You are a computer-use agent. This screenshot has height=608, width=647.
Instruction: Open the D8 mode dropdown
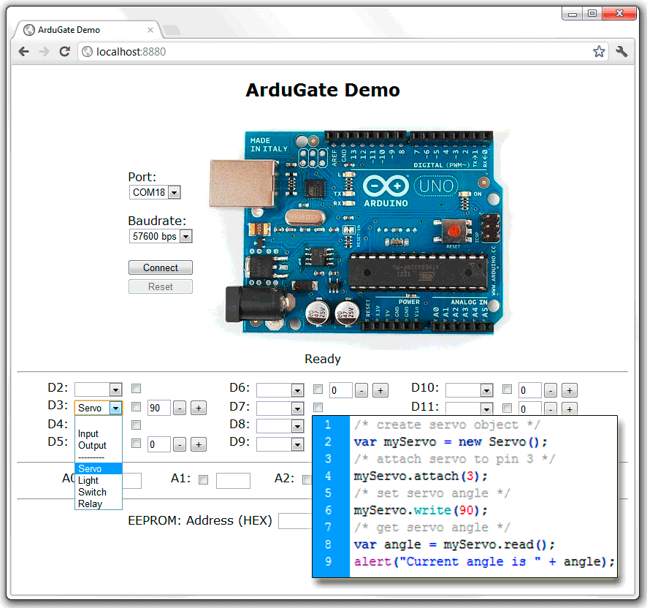click(280, 426)
